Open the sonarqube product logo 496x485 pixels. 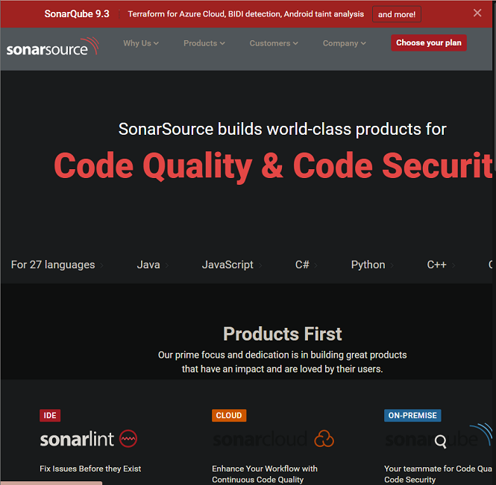click(x=439, y=436)
